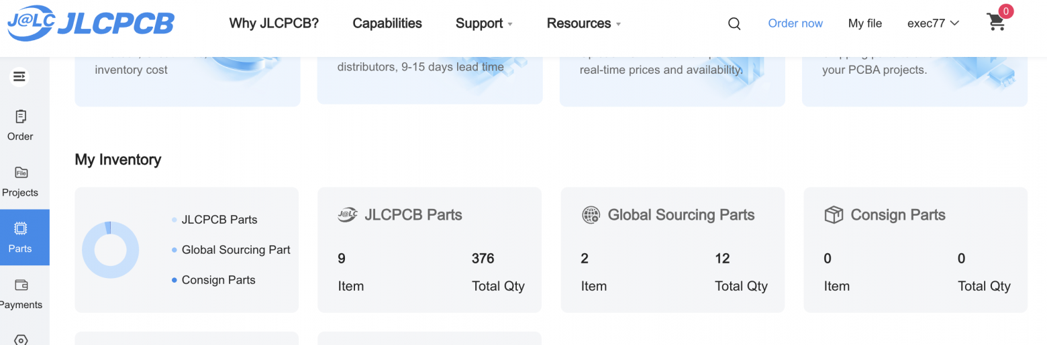
Task: Click the Consign Parts legend entry
Action: (214, 280)
